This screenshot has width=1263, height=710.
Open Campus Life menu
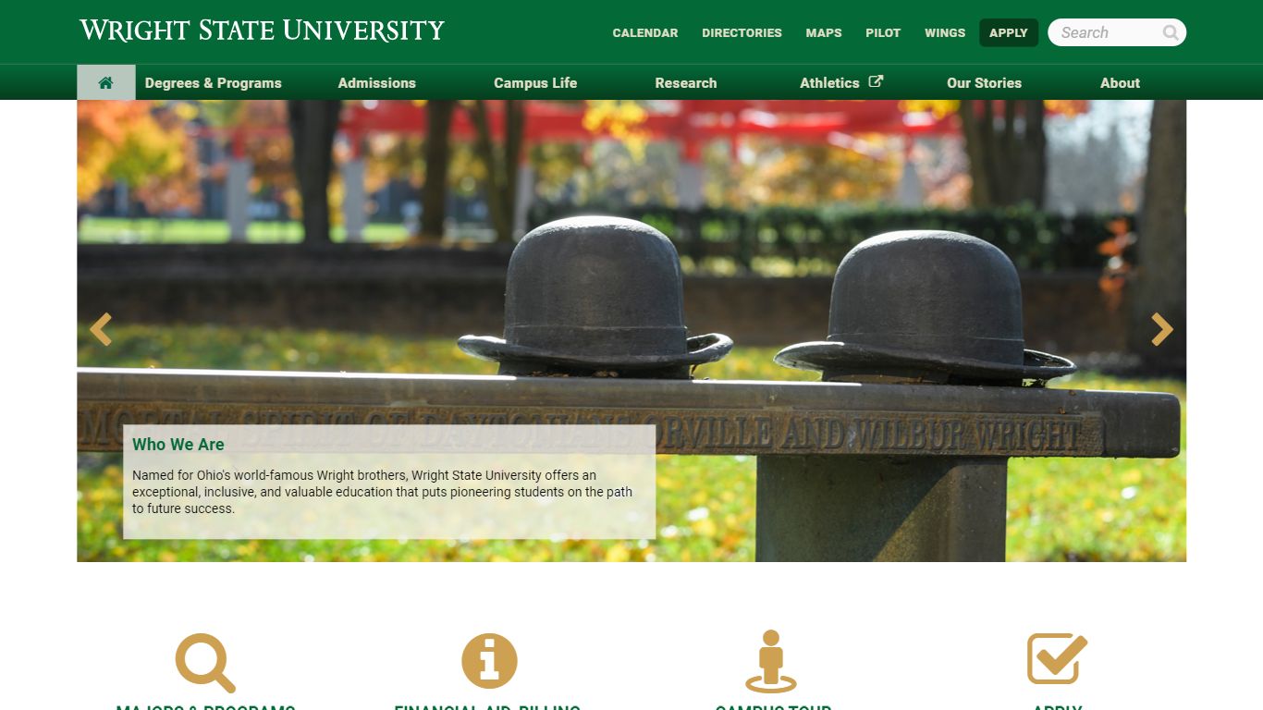535,82
